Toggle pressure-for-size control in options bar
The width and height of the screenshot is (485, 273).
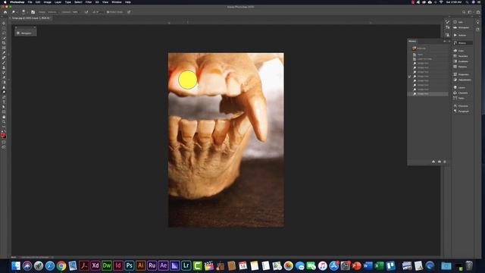pyautogui.click(x=129, y=12)
